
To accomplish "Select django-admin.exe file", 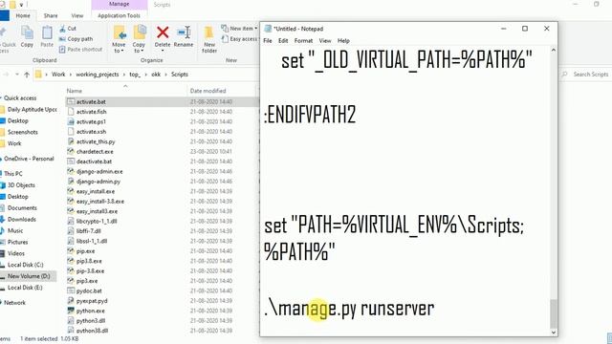I will click(99, 171).
